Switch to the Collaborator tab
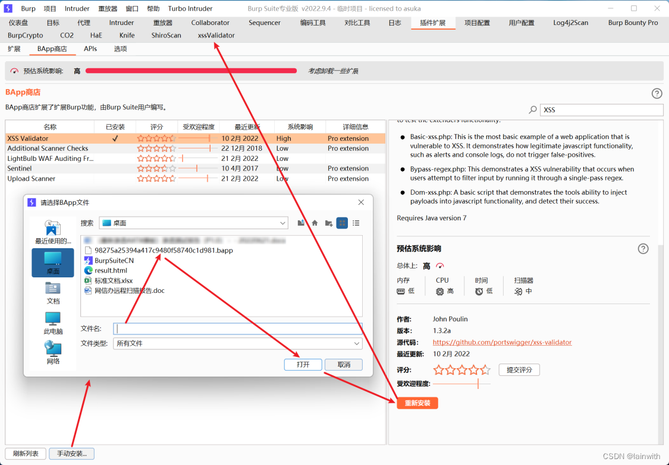The height and width of the screenshot is (465, 669). (211, 23)
